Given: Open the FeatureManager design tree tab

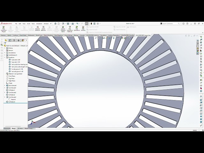Looking at the screenshot, I should click(x=6, y=40).
